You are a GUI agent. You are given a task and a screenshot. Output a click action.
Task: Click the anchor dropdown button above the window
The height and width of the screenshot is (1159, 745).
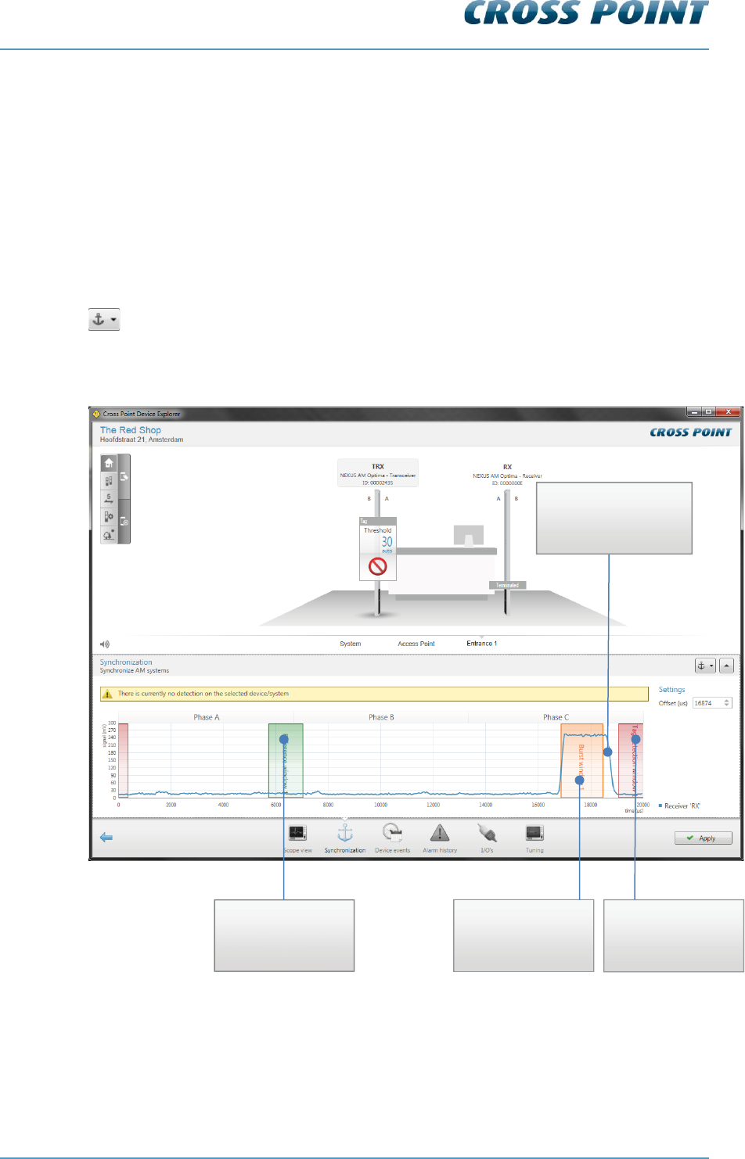click(103, 319)
